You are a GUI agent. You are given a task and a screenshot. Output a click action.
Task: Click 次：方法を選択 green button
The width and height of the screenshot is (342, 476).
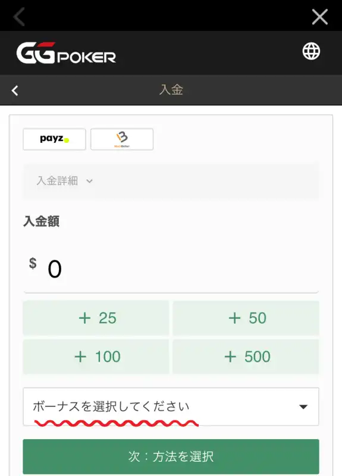[x=171, y=456]
